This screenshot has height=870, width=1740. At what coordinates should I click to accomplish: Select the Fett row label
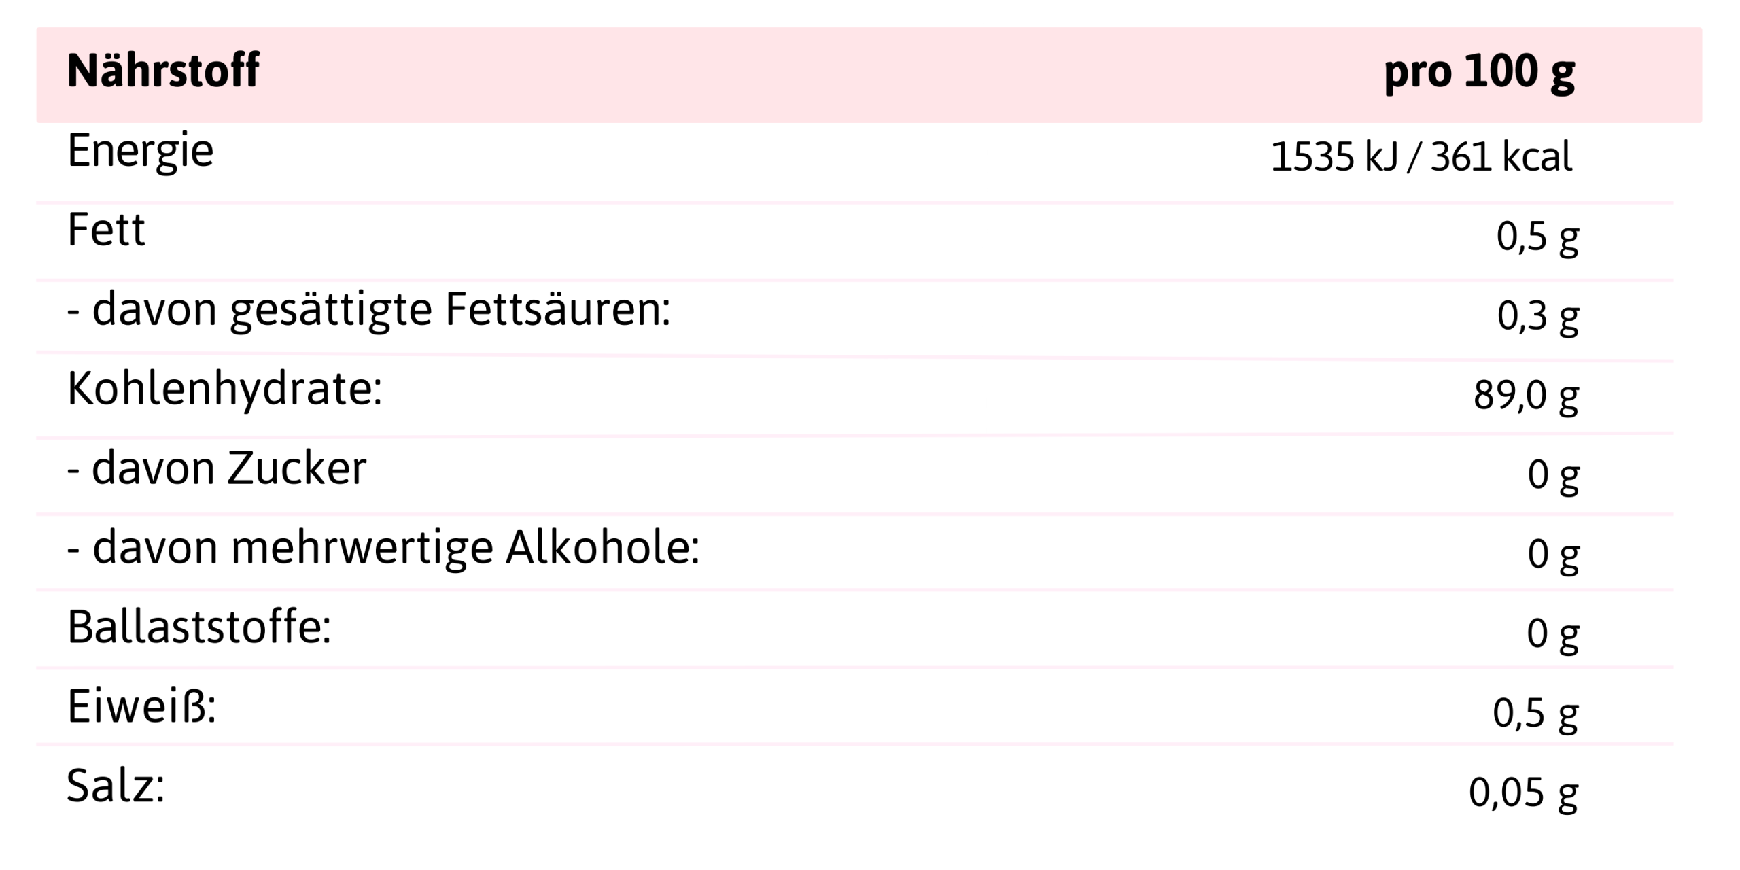point(106,230)
